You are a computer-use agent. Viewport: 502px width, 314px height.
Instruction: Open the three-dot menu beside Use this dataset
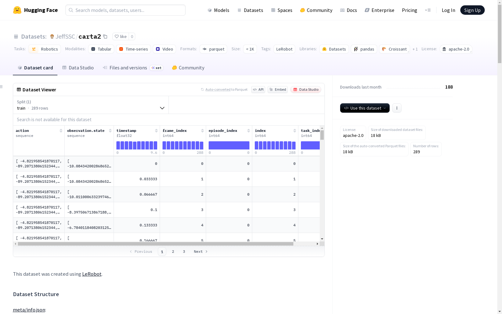(397, 108)
